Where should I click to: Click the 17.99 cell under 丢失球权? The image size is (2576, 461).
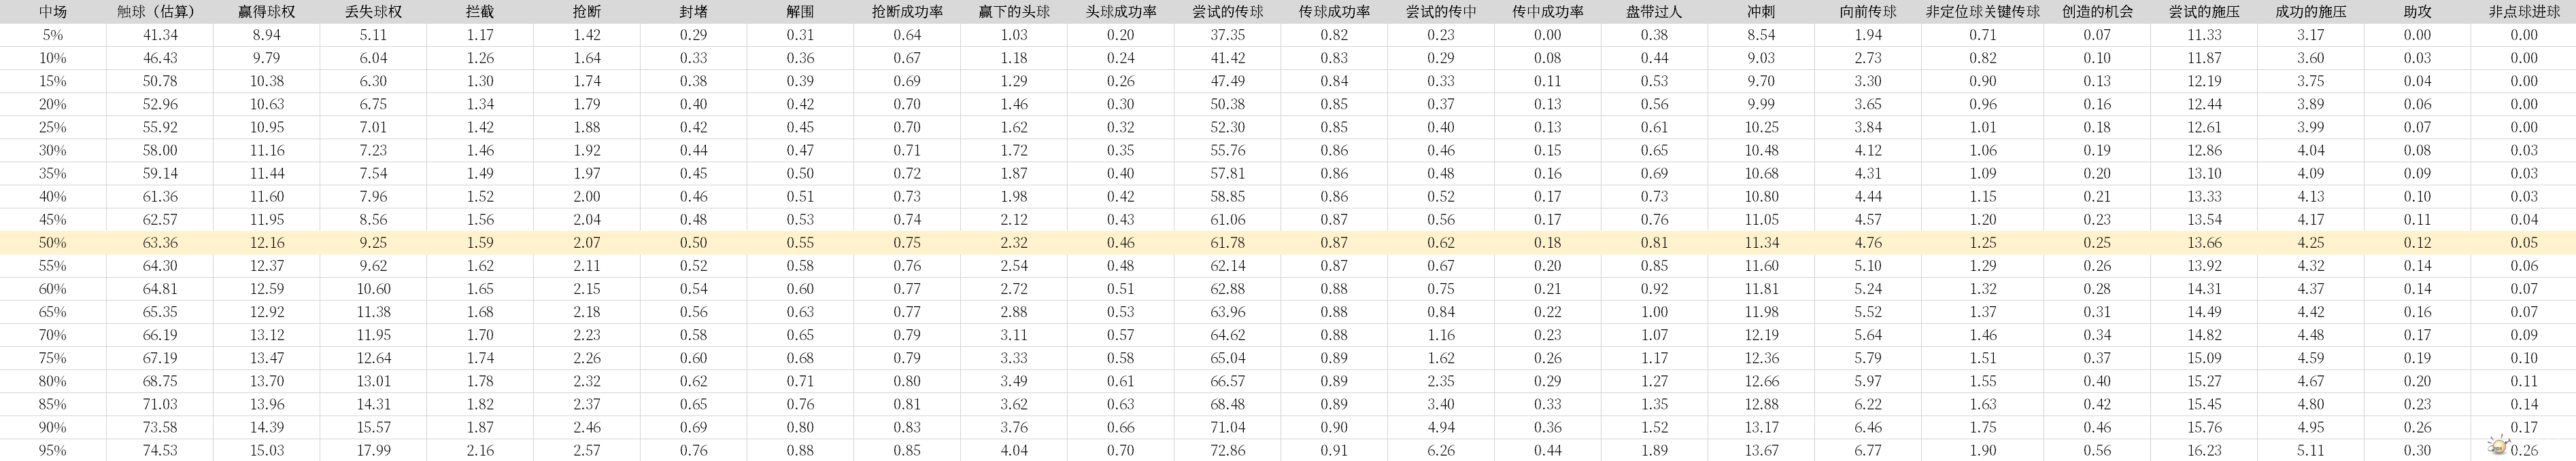tap(373, 450)
